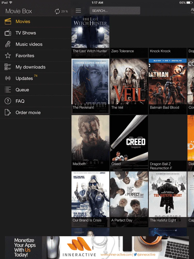This screenshot has width=194, height=259.
Task: Tap the Wi-Fi status icon
Action: click(x=11, y=3)
